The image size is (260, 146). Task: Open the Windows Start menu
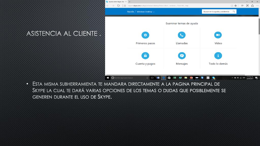click(x=108, y=78)
